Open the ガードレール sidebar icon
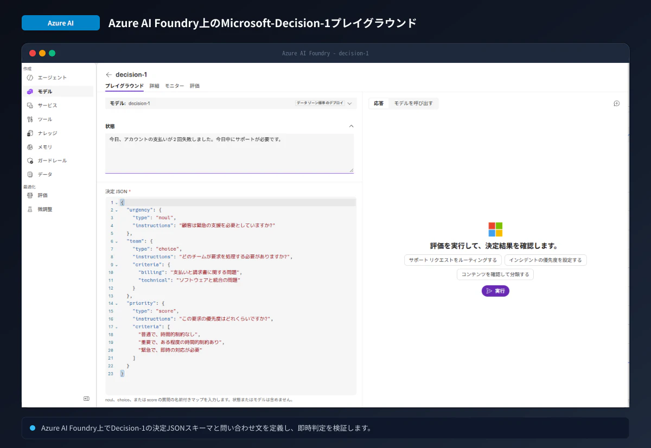The image size is (651, 448). pyautogui.click(x=30, y=161)
